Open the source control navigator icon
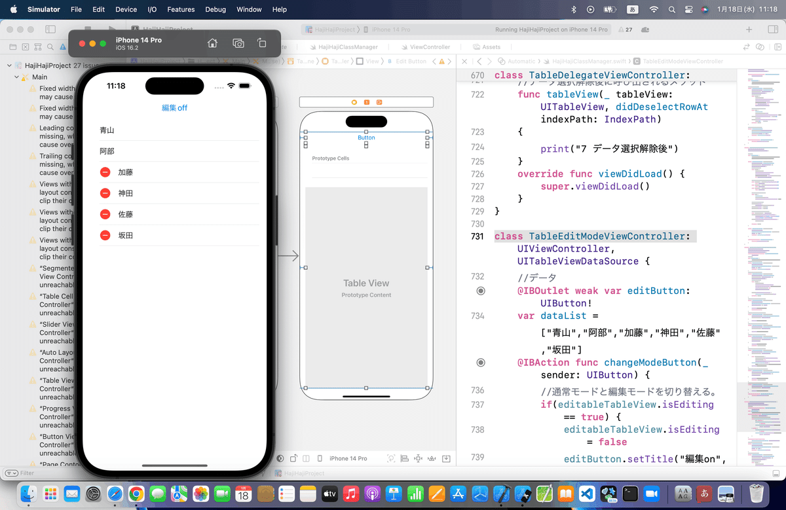Image resolution: width=786 pixels, height=510 pixels. point(26,47)
